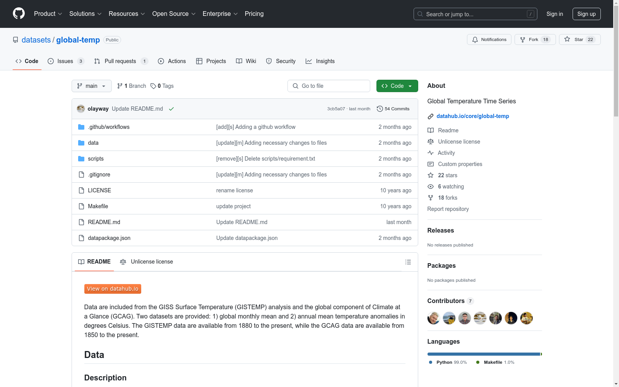Screen dimensions: 619x387
Task: Expand the Open Source menu
Action: coord(174,14)
